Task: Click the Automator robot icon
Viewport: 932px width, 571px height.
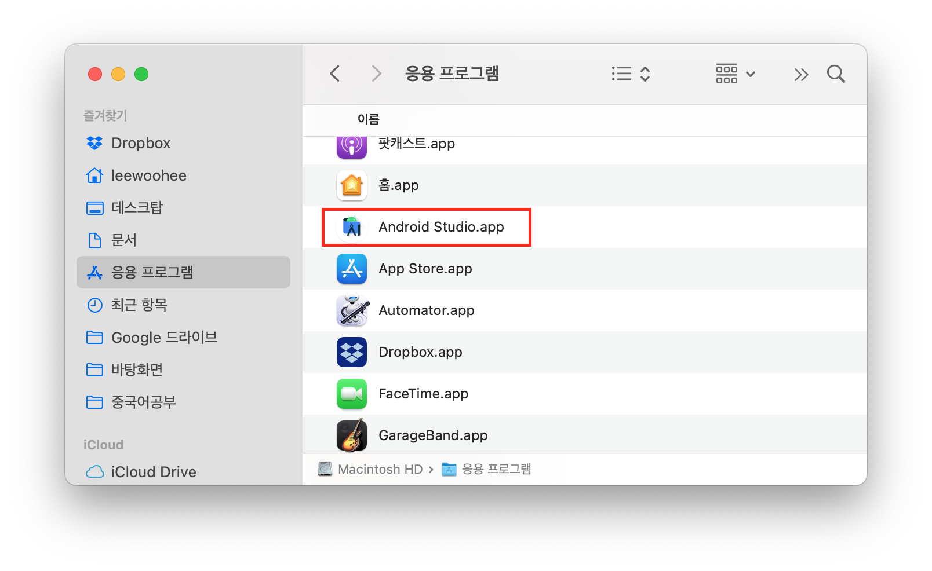Action: [x=352, y=310]
